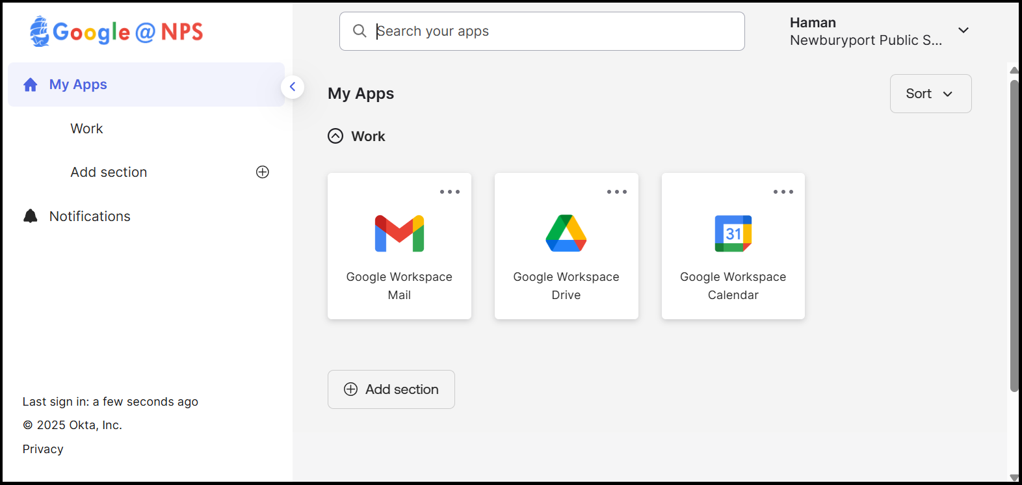
Task: Click the search magnifier icon
Action: [x=360, y=31]
